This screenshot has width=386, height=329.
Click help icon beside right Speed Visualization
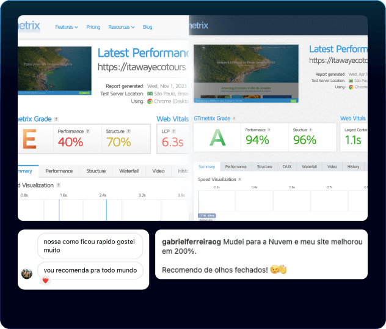[x=240, y=179]
